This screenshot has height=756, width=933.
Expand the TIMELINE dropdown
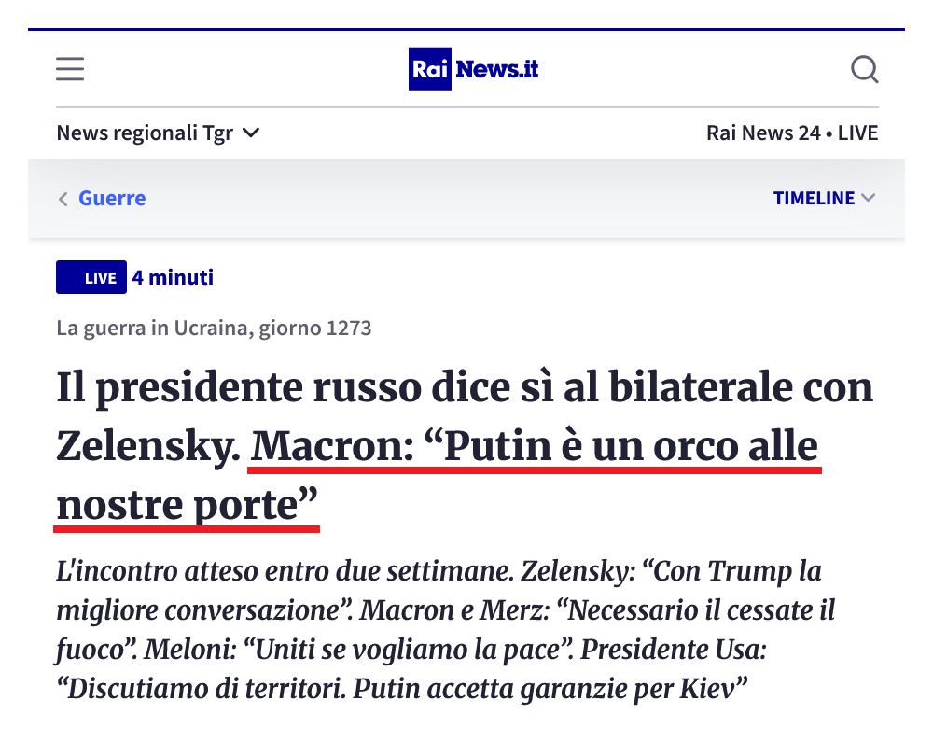point(824,198)
